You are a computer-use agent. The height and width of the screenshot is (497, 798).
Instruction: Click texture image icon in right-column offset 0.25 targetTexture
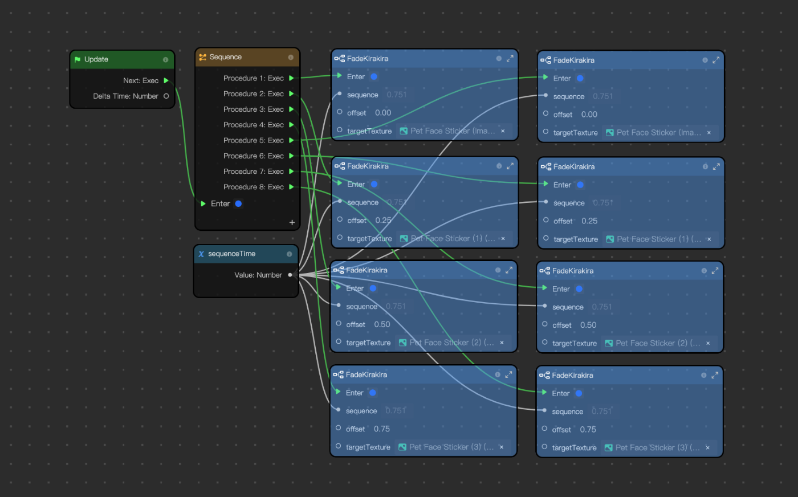click(610, 239)
